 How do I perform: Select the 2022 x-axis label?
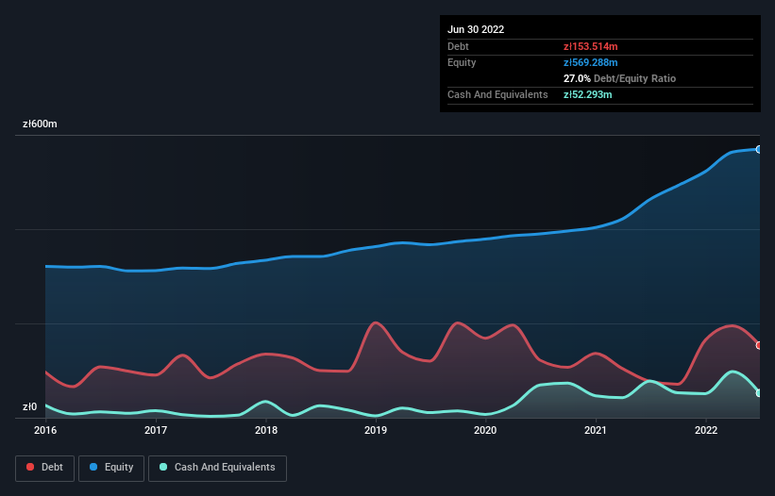706,430
